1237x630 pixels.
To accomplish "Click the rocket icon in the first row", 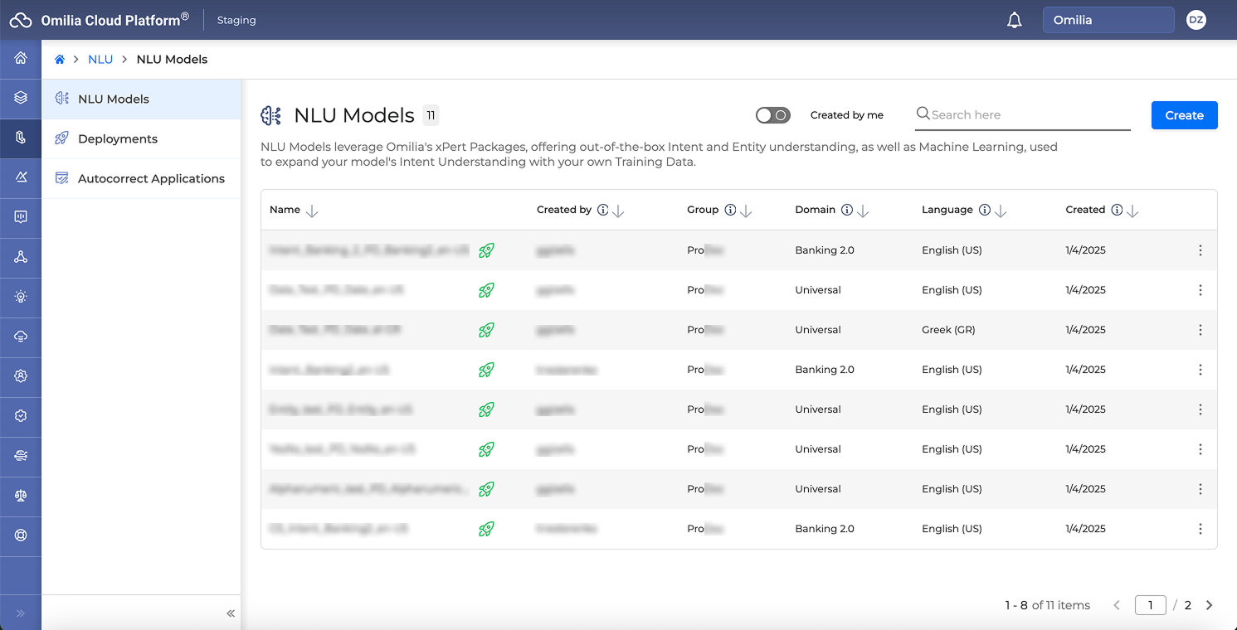I will click(x=486, y=250).
